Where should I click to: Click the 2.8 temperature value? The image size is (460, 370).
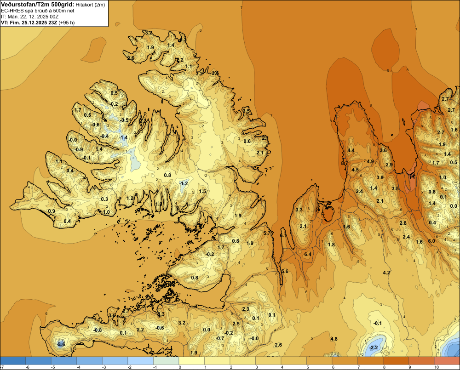403,223
